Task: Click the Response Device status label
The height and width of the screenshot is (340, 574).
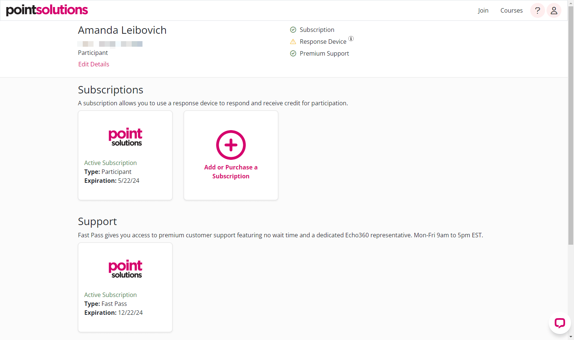Action: click(x=323, y=41)
